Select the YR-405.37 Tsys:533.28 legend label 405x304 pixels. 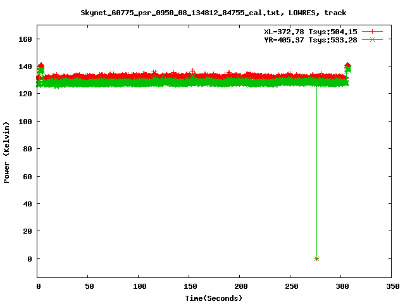311,40
